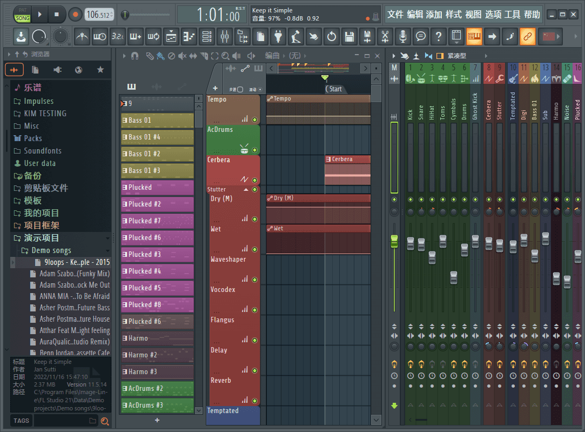Open the 编辑 menu
The height and width of the screenshot is (432, 585).
(x=415, y=15)
